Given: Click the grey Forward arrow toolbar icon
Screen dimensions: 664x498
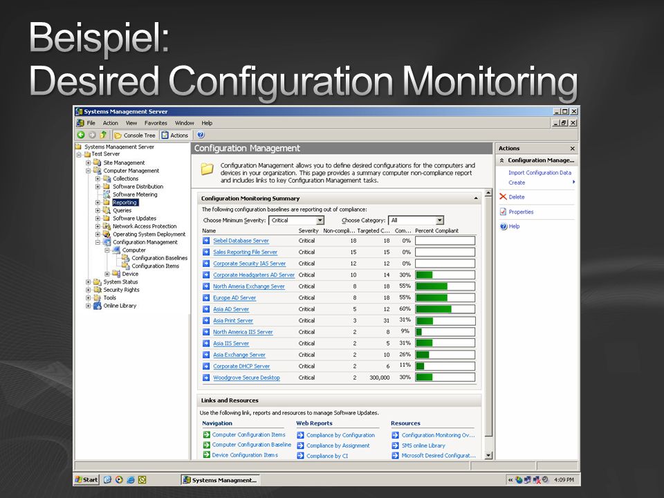Looking at the screenshot, I should [x=92, y=135].
